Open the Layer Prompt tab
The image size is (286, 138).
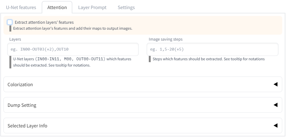(x=92, y=7)
